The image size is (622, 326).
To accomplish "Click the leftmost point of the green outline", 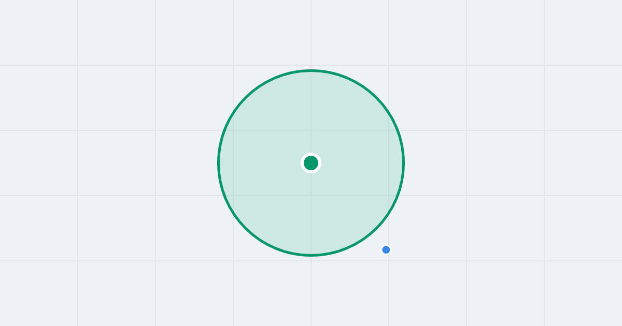I will pyautogui.click(x=219, y=163).
